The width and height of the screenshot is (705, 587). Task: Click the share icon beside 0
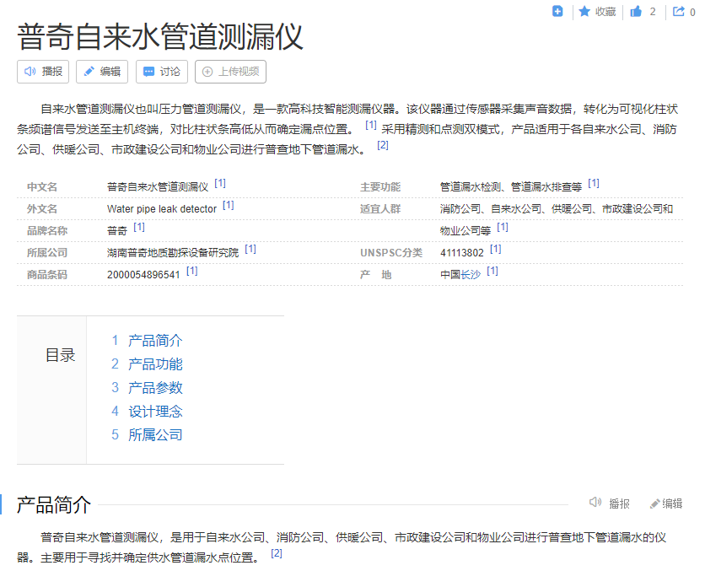pyautogui.click(x=679, y=11)
